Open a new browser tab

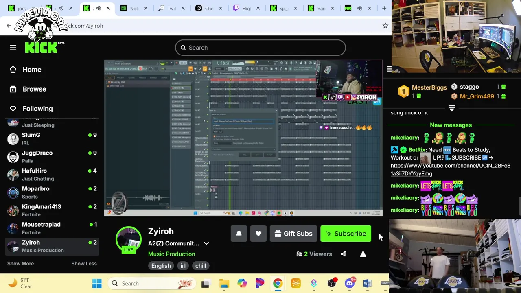pyautogui.click(x=384, y=8)
